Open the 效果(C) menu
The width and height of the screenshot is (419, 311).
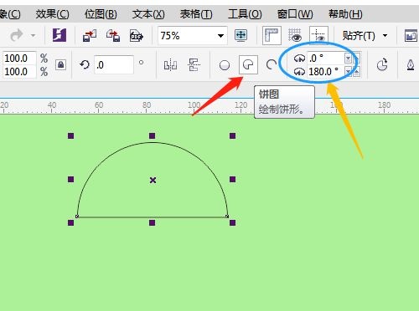click(52, 14)
